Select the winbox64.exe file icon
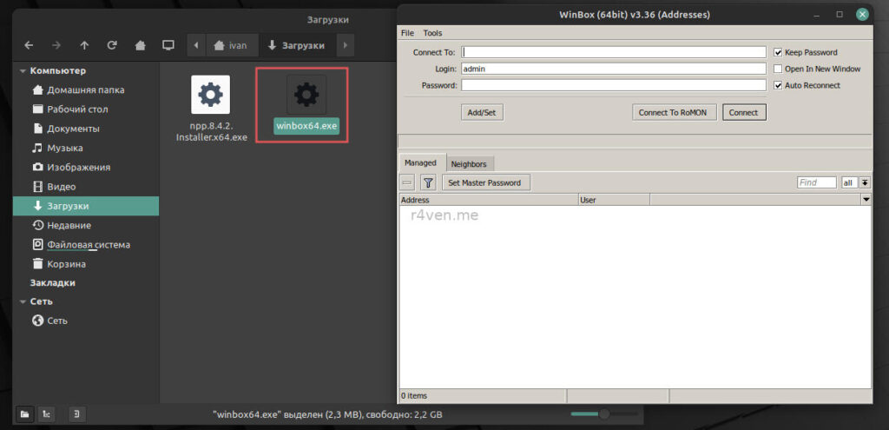This screenshot has height=430, width=889. pyautogui.click(x=306, y=94)
